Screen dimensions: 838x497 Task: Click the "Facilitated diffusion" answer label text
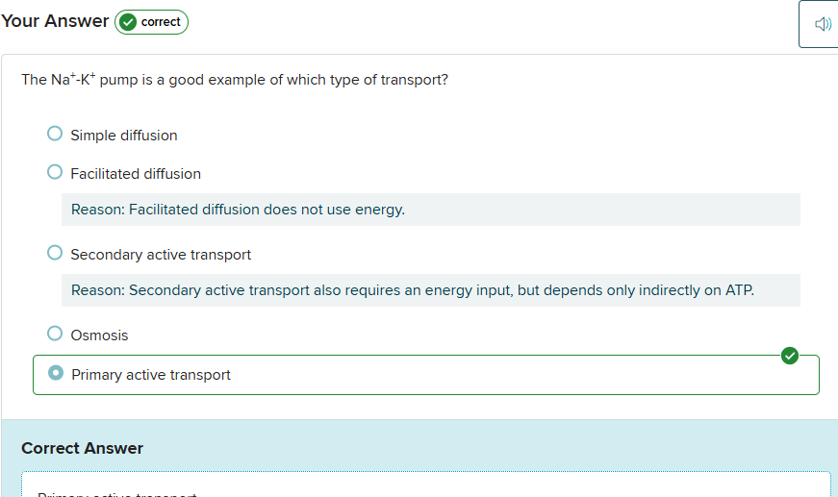pyautogui.click(x=136, y=174)
